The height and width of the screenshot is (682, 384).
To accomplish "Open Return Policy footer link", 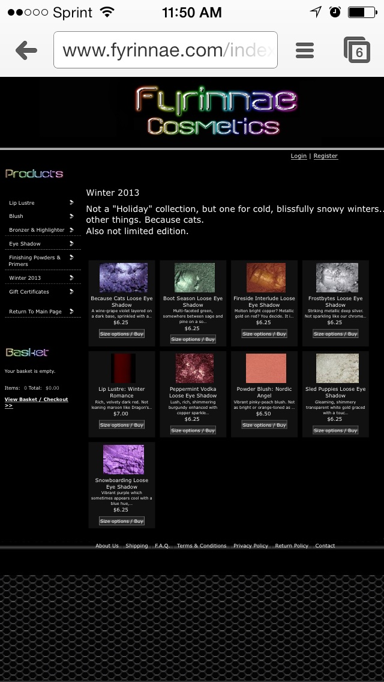I will [x=292, y=546].
